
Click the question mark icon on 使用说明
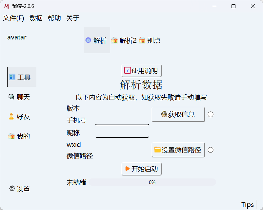pyautogui.click(x=127, y=70)
